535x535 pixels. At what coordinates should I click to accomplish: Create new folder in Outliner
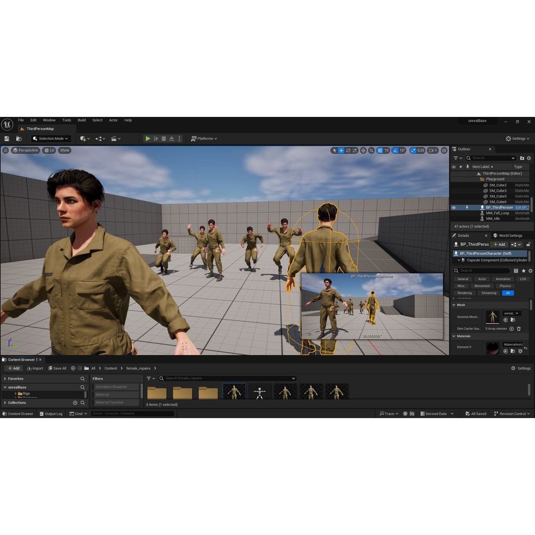tap(522, 158)
